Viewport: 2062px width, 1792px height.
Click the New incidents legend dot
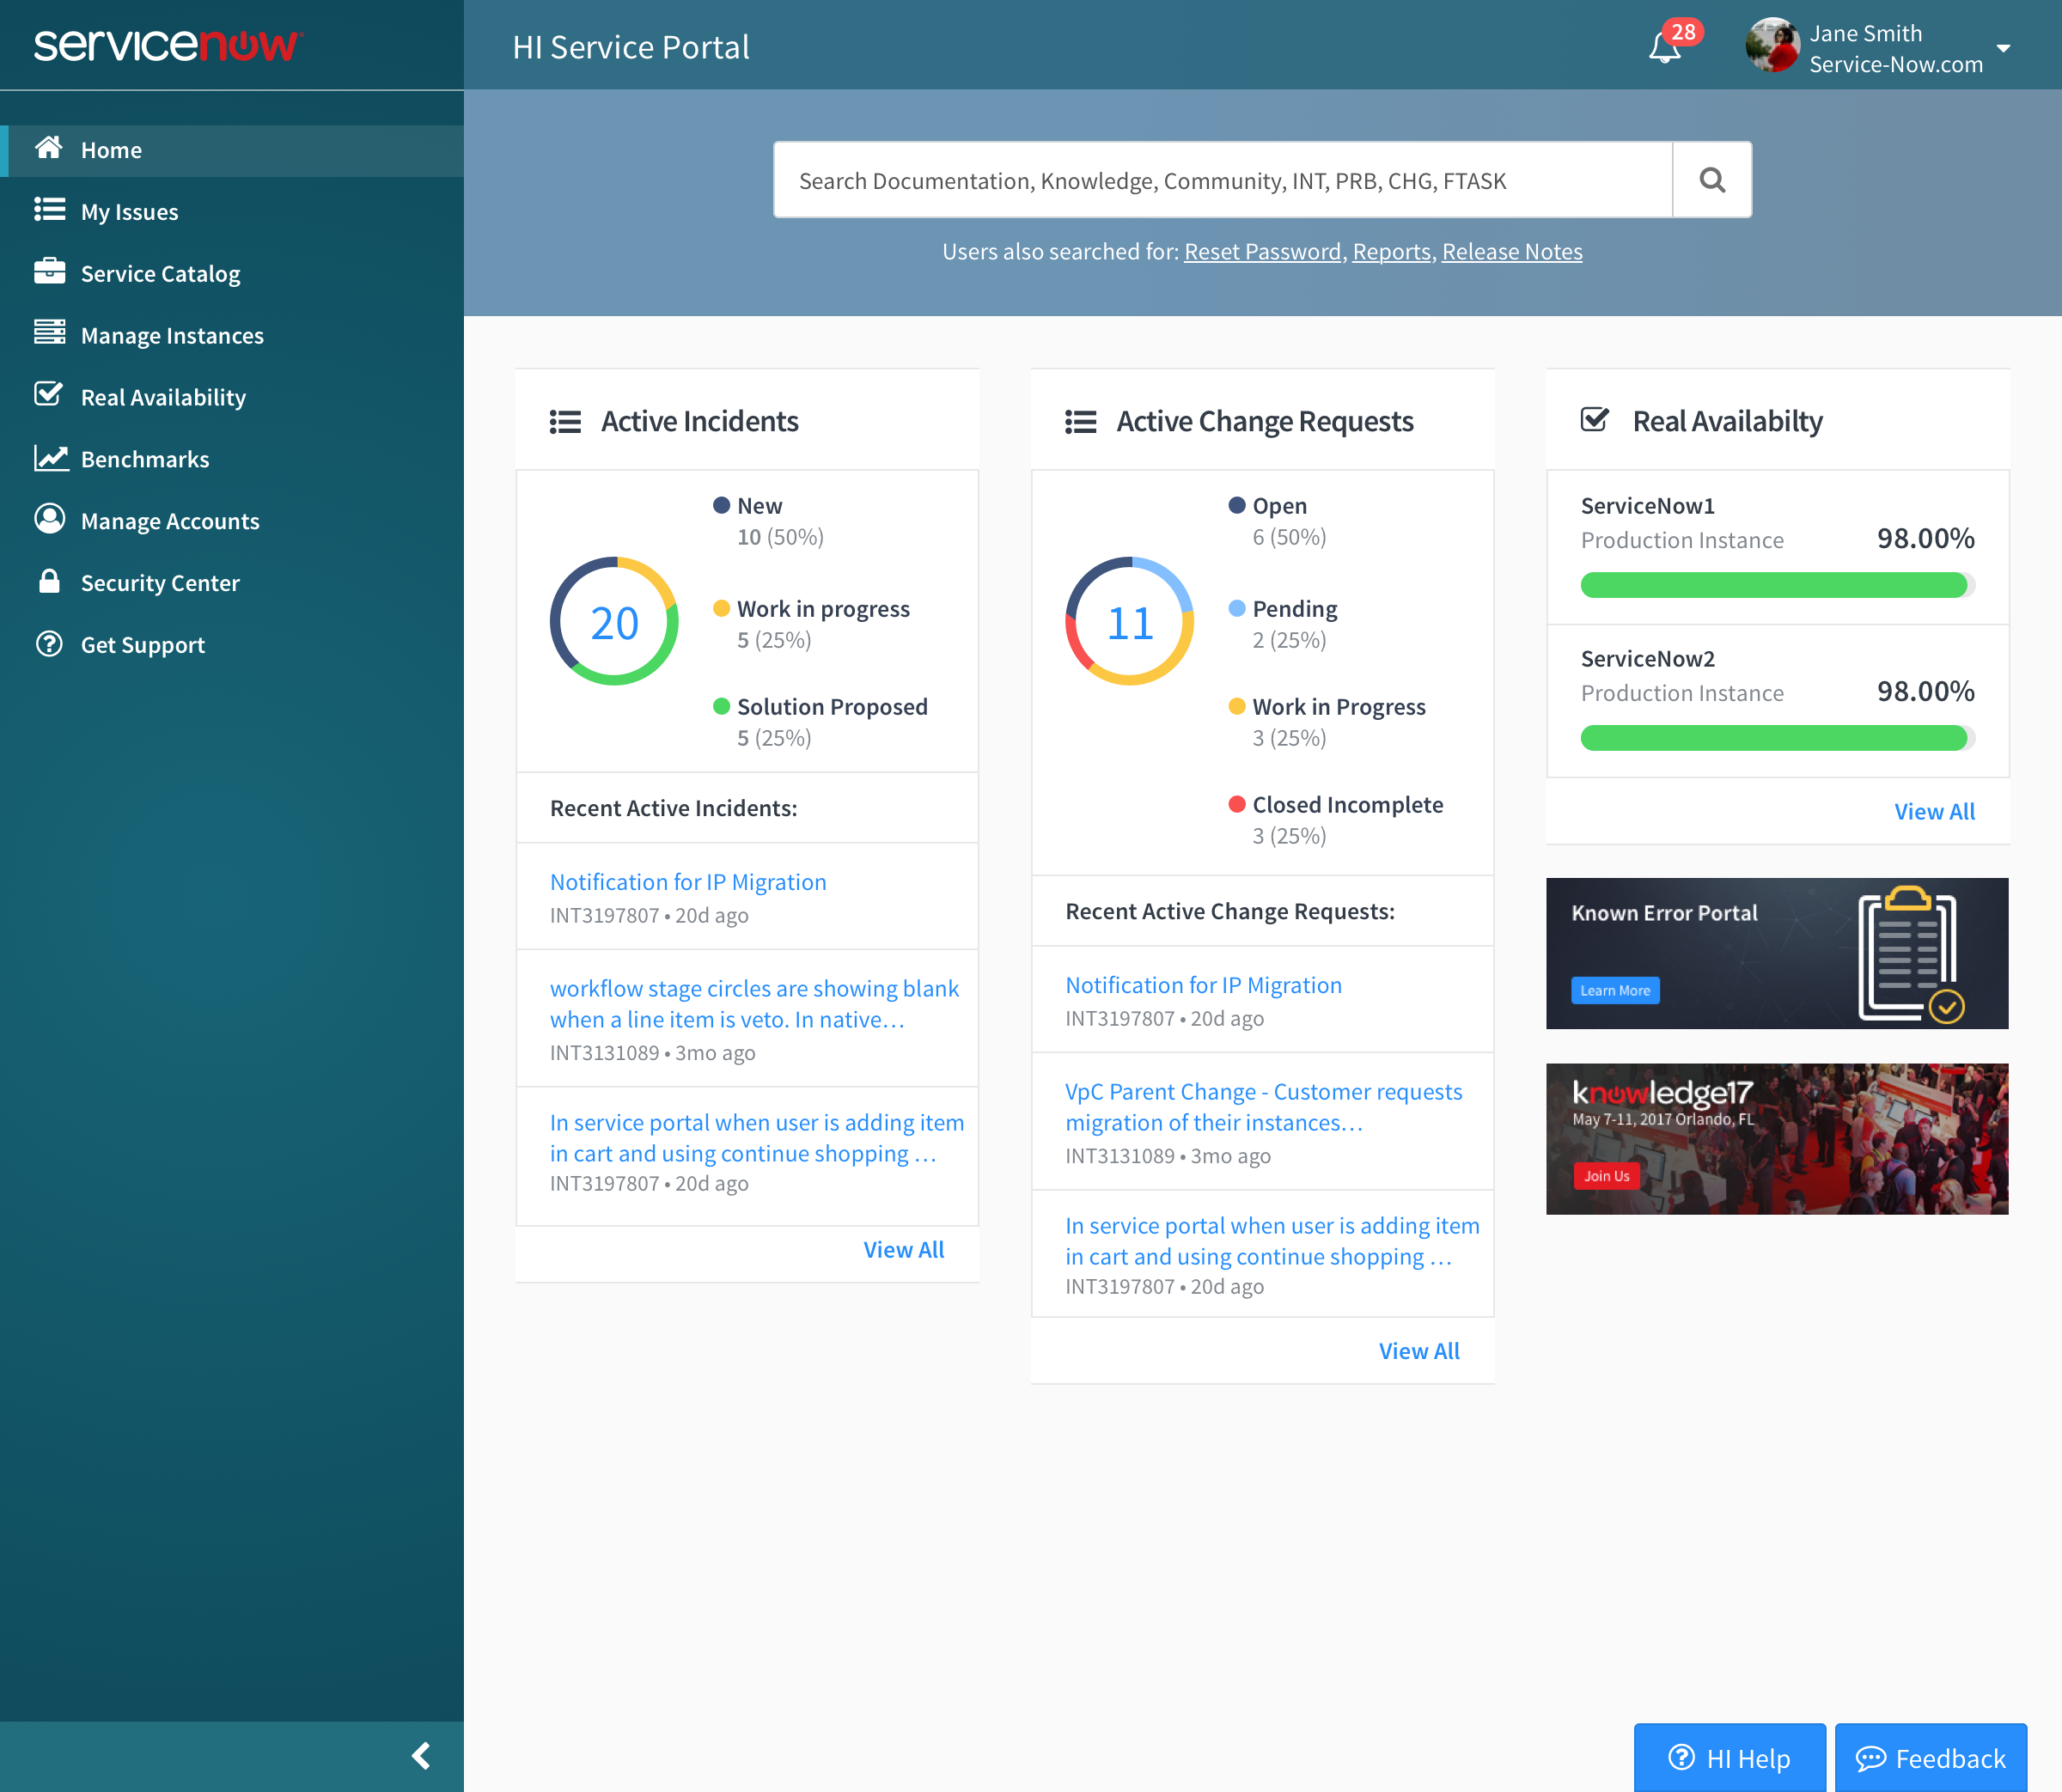tap(721, 505)
